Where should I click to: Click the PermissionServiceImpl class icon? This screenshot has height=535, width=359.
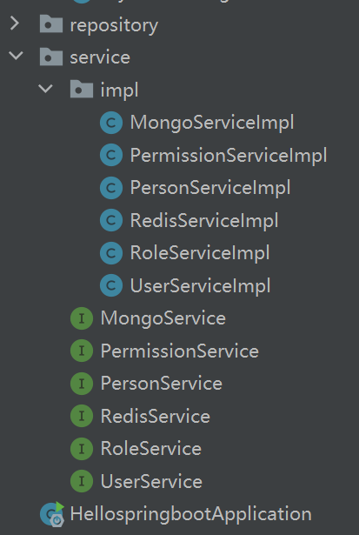tap(111, 155)
